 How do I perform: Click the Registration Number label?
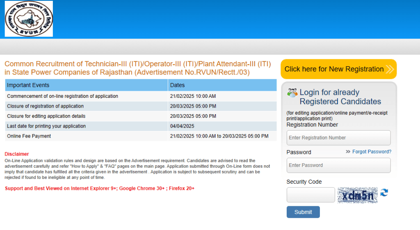pos(312,125)
